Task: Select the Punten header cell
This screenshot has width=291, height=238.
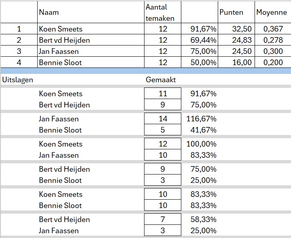Action: pos(231,12)
